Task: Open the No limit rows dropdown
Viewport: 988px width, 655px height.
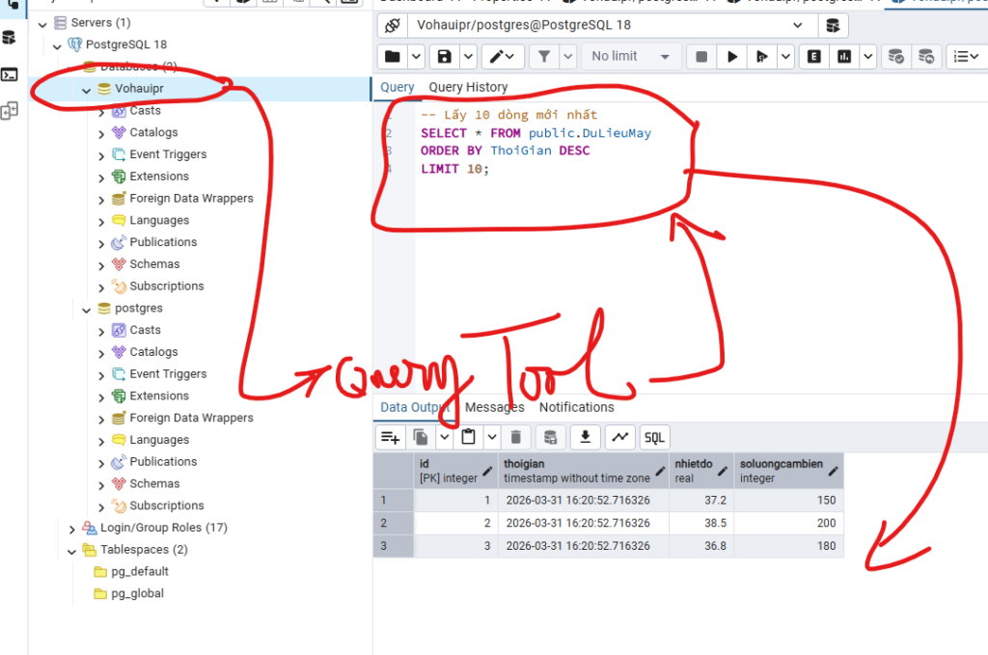Action: [630, 57]
